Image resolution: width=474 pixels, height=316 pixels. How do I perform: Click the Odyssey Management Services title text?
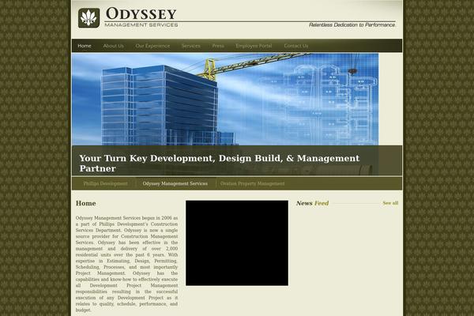(141, 17)
